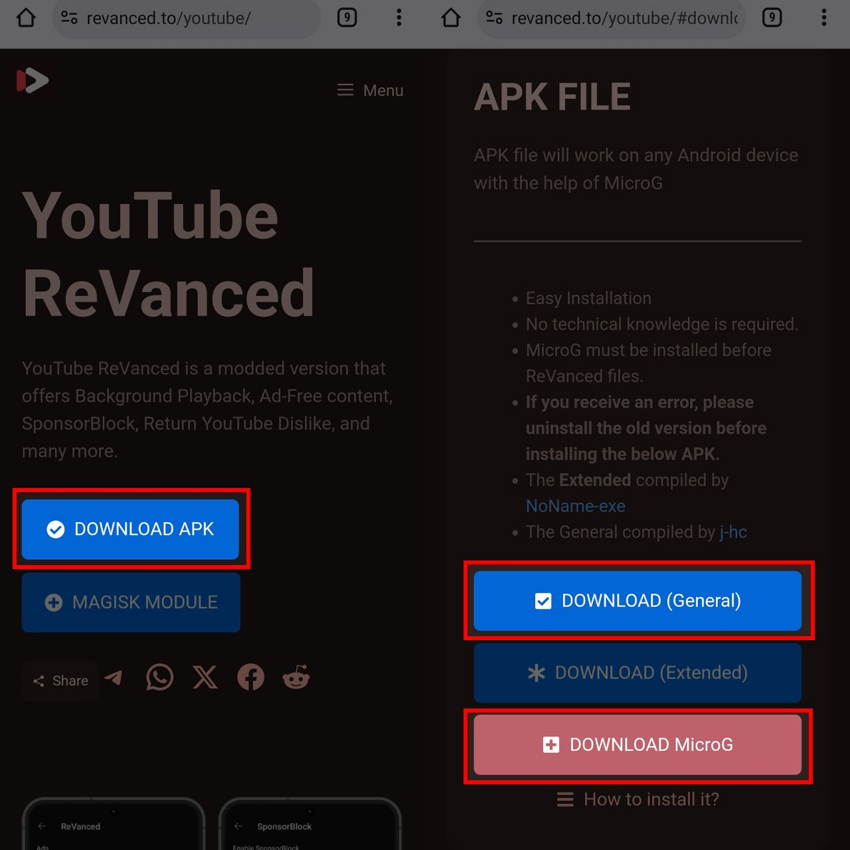
Task: Click the ReVanced screenshot thumbnail
Action: click(114, 824)
